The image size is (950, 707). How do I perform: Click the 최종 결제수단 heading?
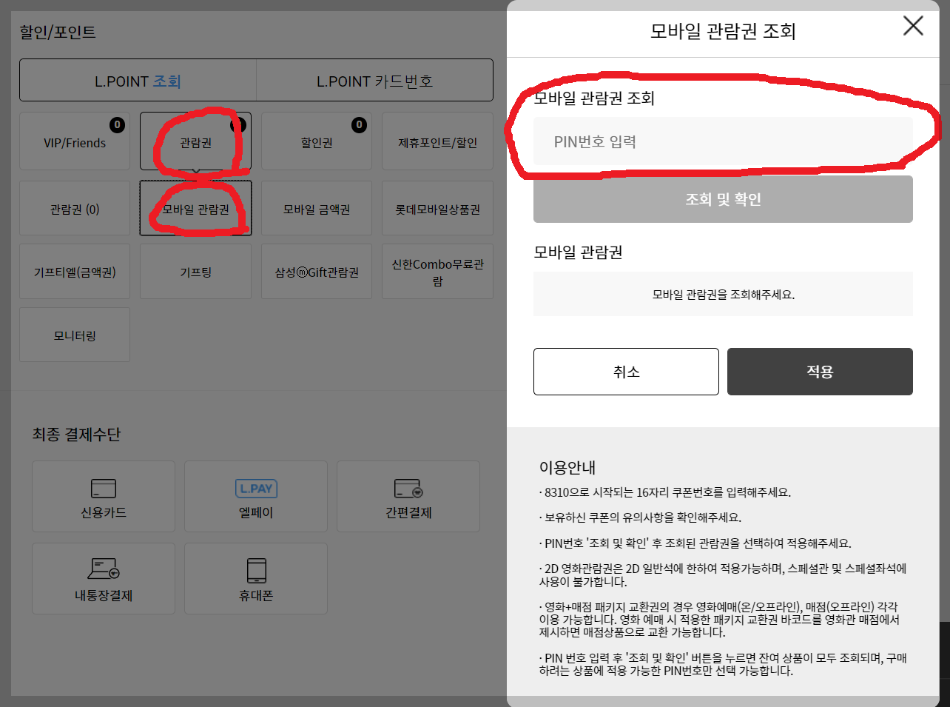(x=76, y=435)
